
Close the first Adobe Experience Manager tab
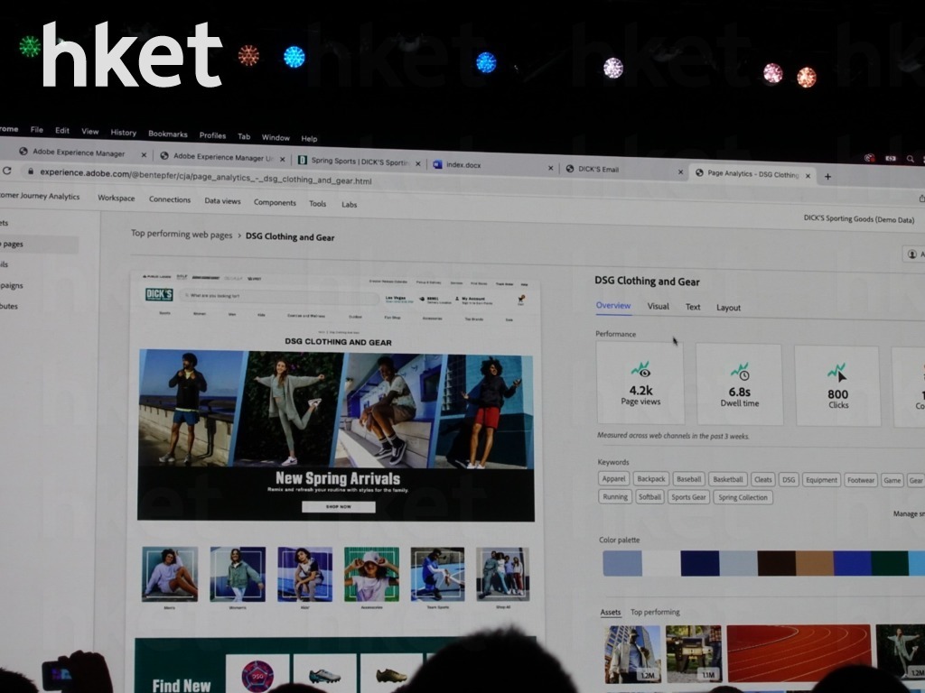[144, 155]
